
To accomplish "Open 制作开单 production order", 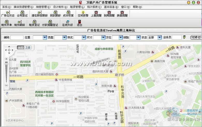I will [x=6, y=23].
